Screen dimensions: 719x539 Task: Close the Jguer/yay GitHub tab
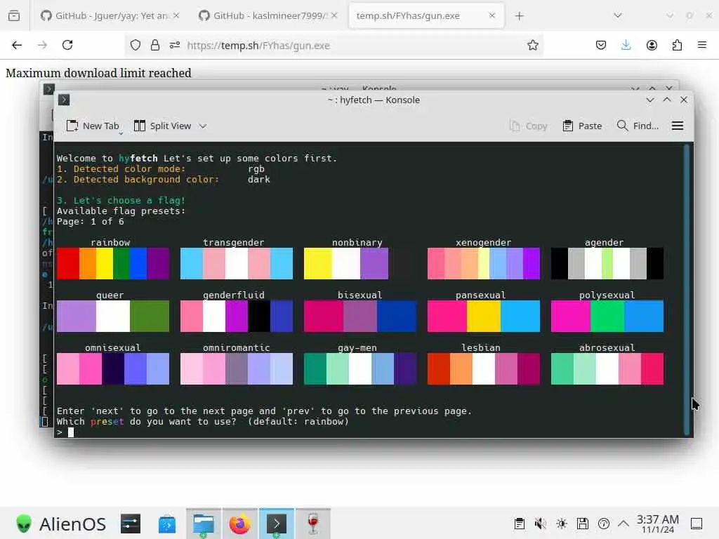pyautogui.click(x=176, y=15)
